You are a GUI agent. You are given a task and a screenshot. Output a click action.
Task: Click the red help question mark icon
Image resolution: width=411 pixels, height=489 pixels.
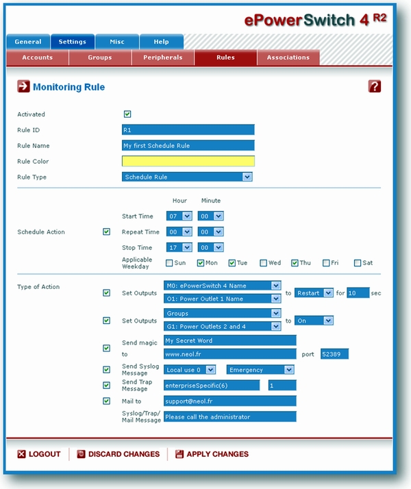[375, 86]
